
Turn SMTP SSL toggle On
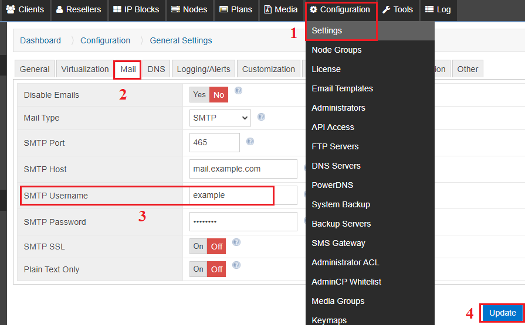pyautogui.click(x=198, y=247)
